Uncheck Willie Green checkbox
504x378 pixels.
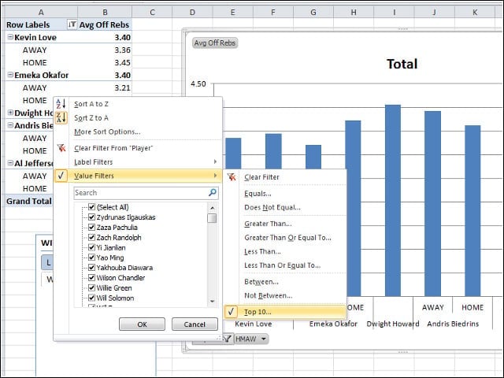coord(91,287)
